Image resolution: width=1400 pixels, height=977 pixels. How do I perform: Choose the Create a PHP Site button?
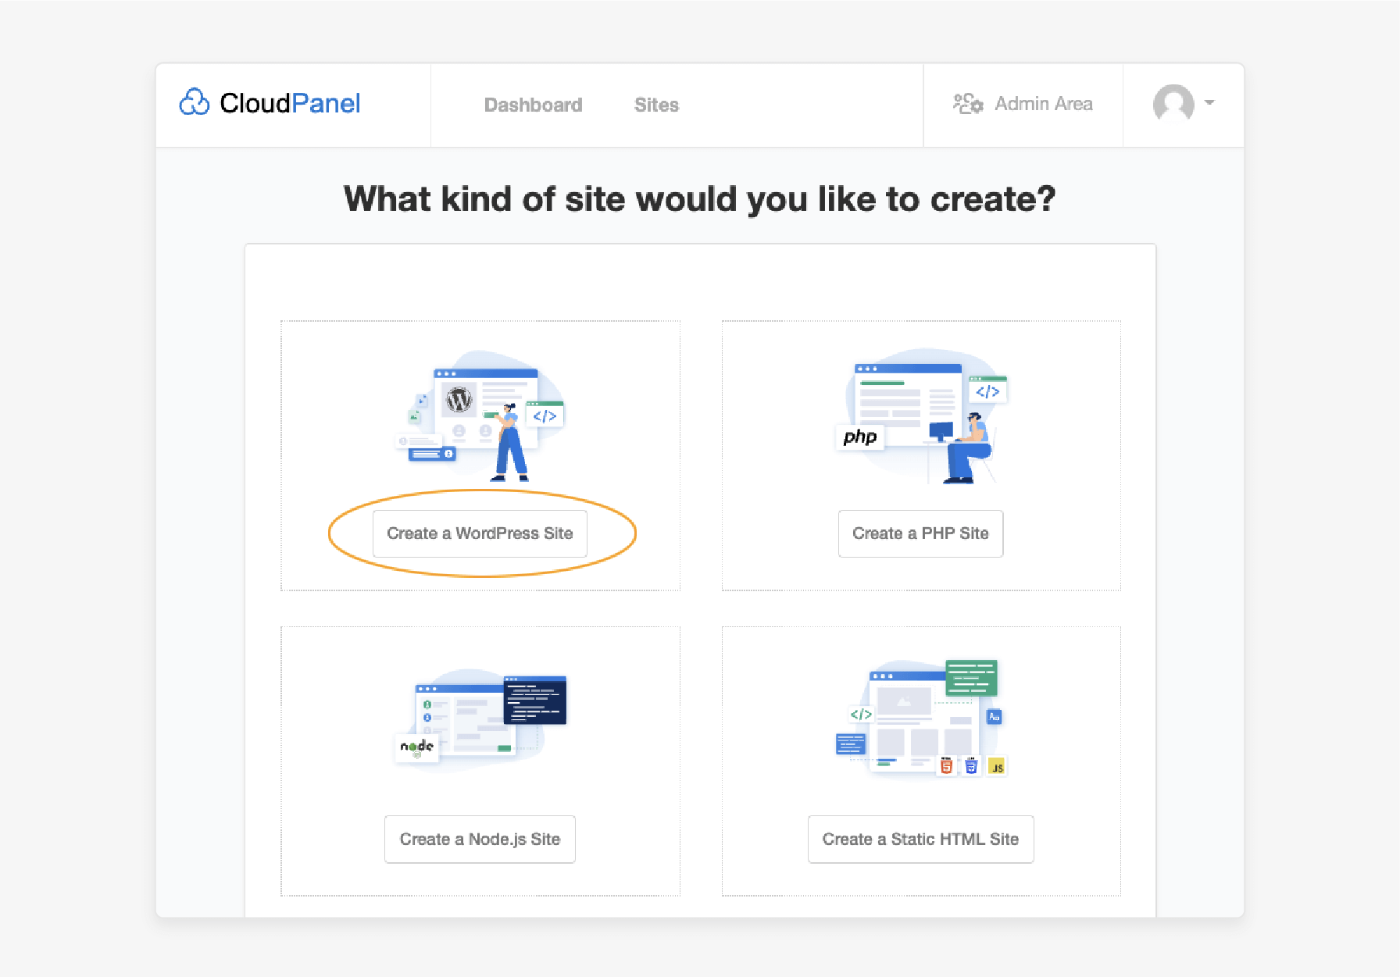click(x=920, y=533)
